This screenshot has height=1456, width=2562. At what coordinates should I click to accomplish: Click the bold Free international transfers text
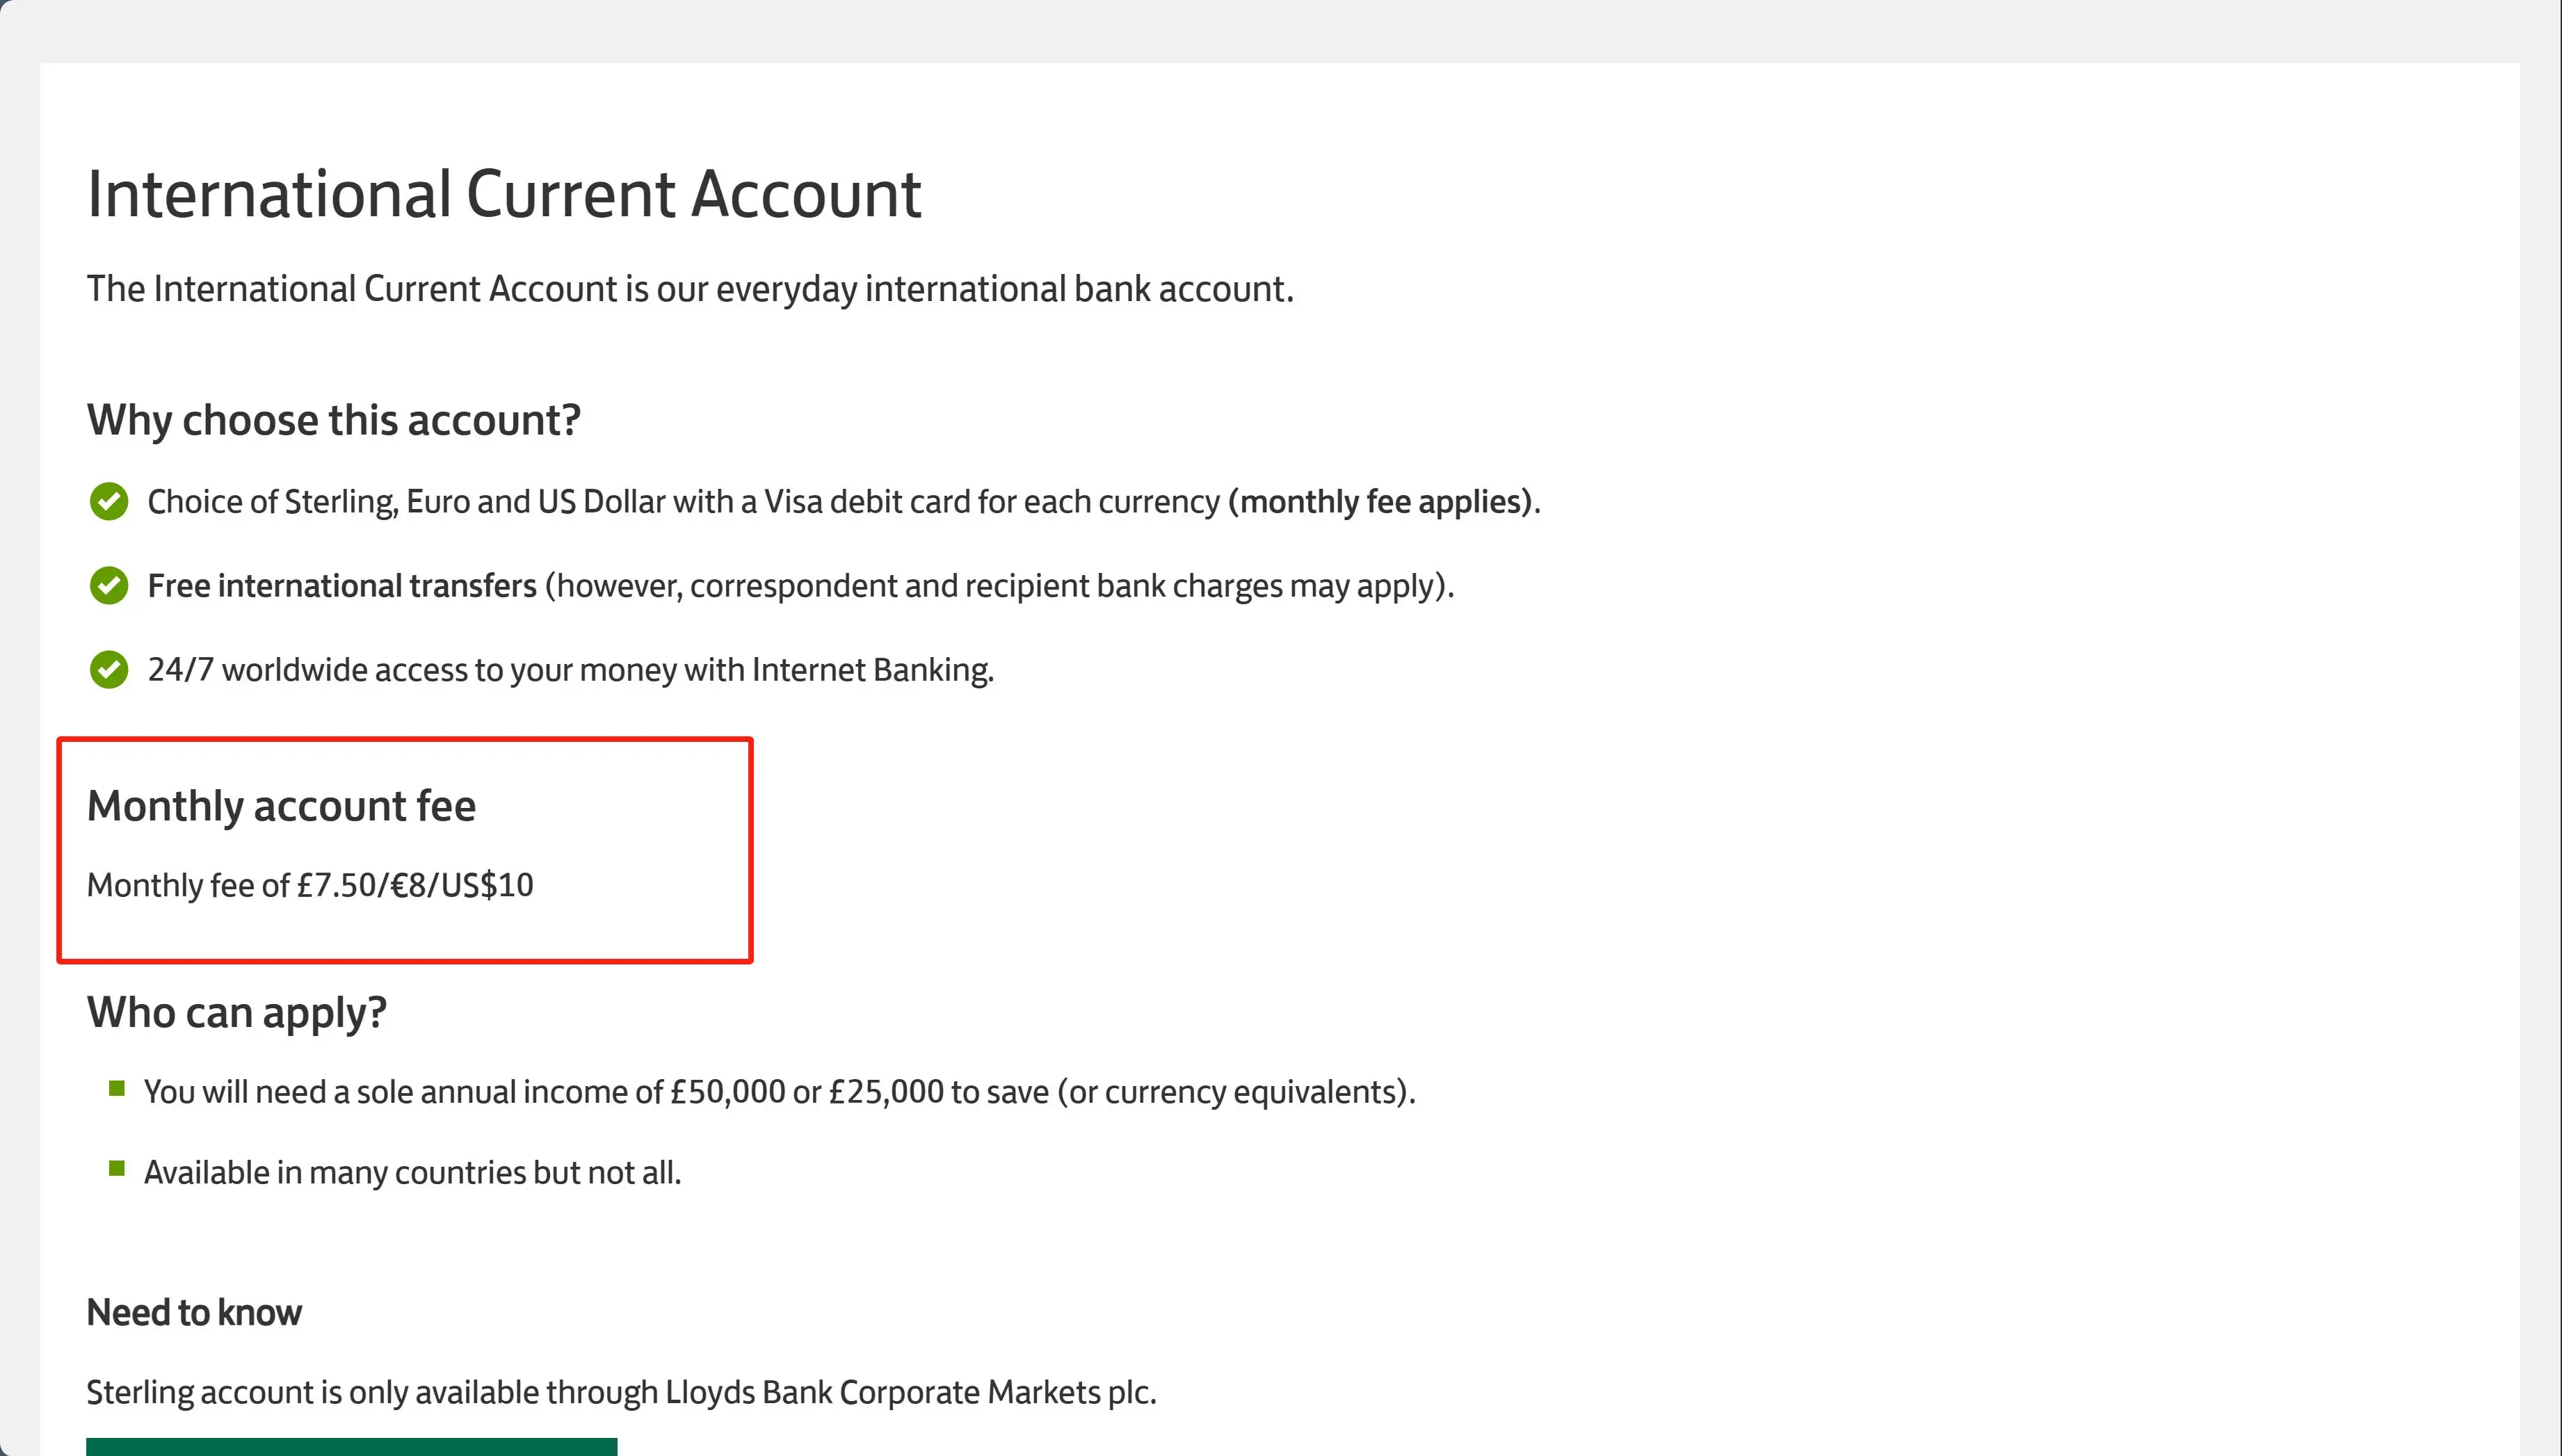pos(342,585)
